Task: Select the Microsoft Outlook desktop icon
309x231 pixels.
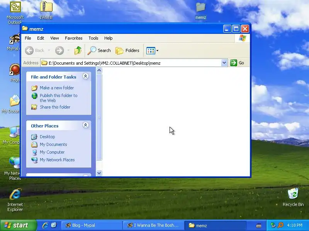Action: 15,13
